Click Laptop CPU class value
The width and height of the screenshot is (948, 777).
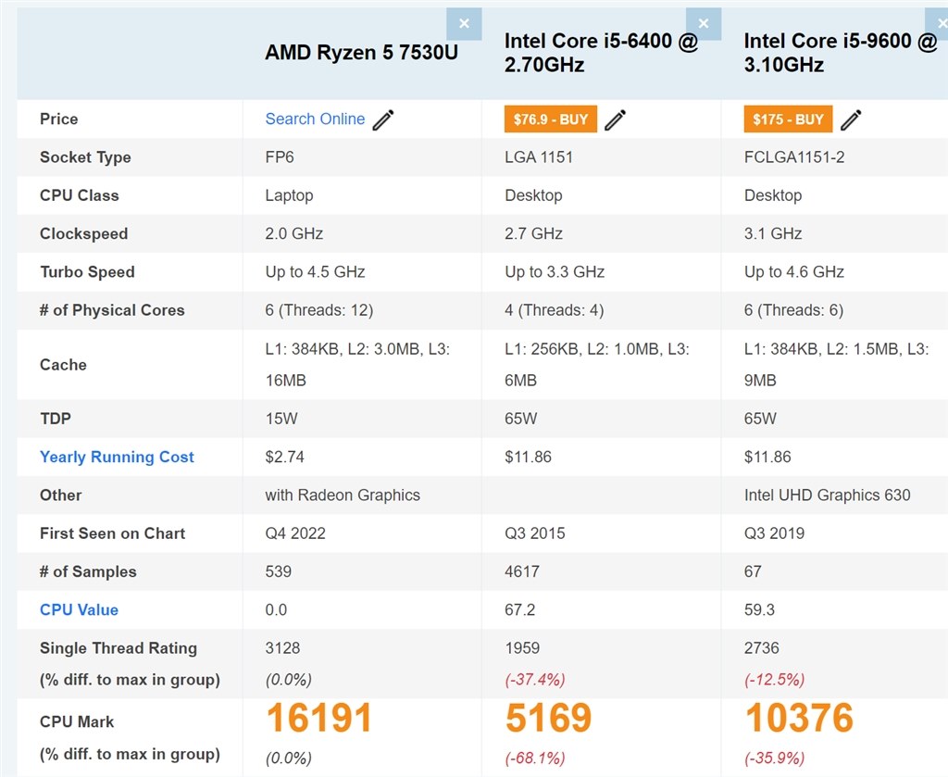point(289,196)
